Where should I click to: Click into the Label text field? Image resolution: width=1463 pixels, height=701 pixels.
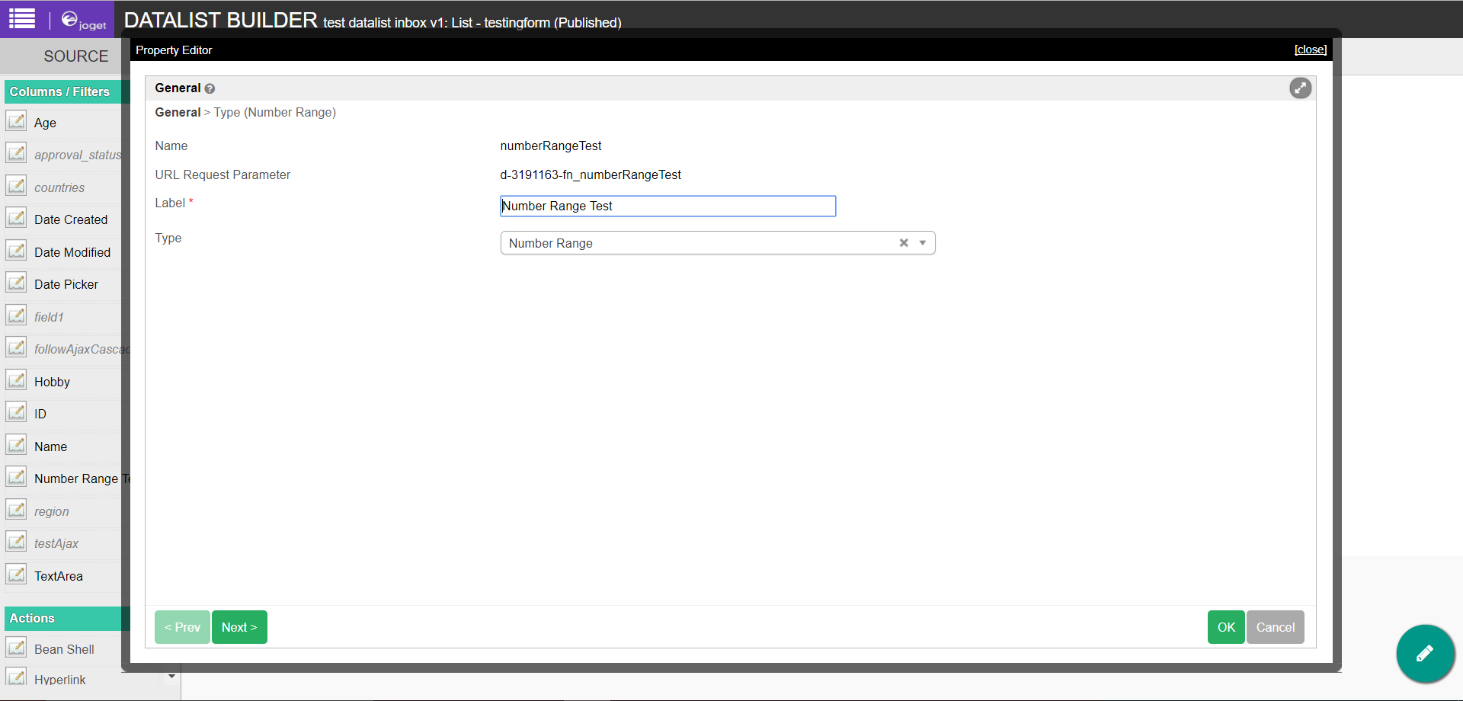(667, 206)
